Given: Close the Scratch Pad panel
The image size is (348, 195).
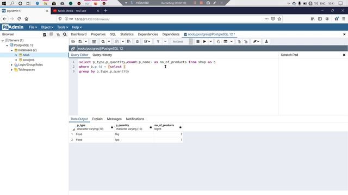Looking at the screenshot, I should point(344,55).
